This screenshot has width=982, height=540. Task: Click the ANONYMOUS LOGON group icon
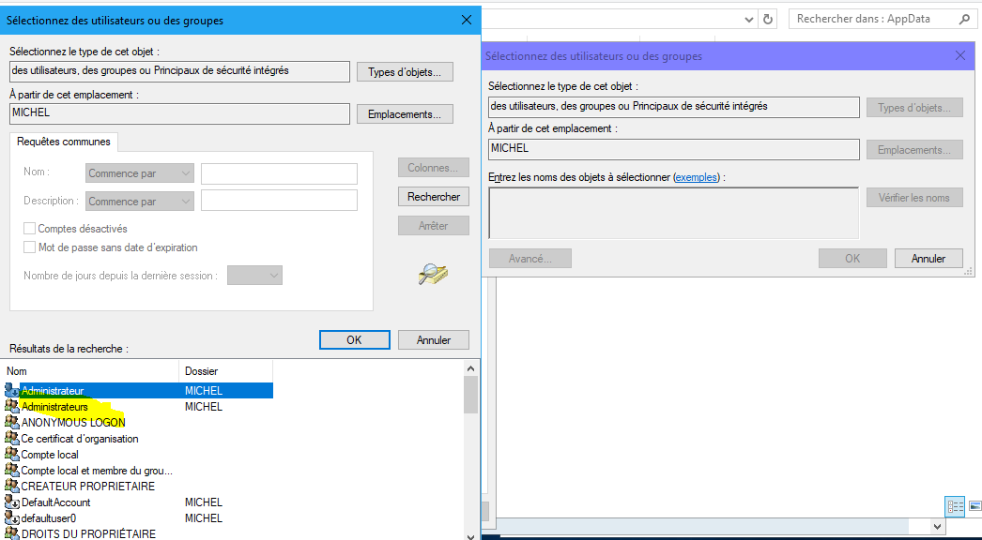point(12,423)
